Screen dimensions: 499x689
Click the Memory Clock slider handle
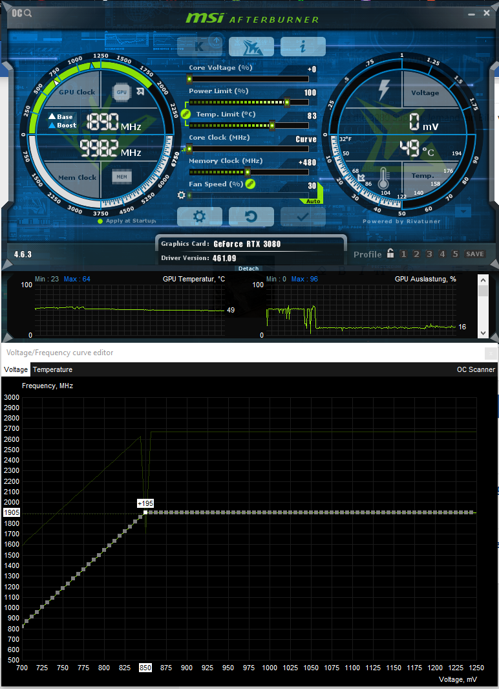coord(248,172)
